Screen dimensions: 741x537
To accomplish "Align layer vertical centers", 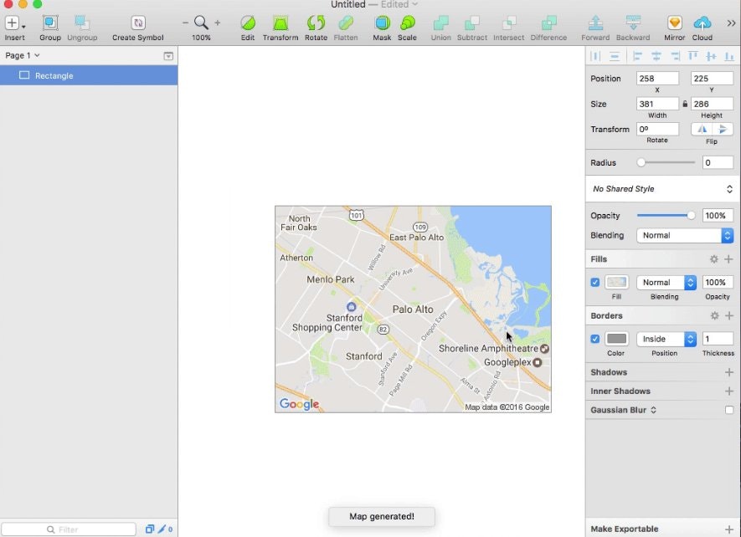I will [711, 57].
